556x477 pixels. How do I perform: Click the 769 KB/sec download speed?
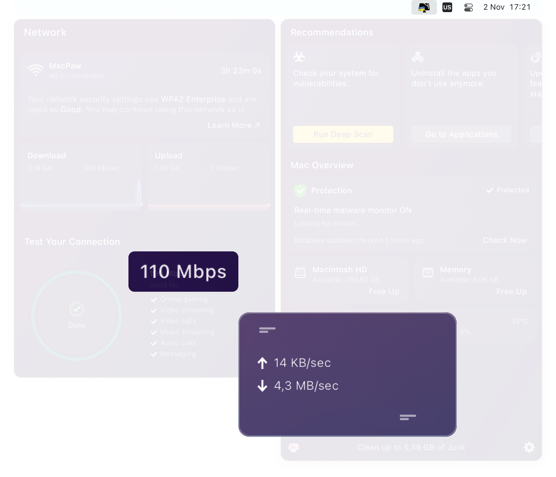(x=102, y=168)
